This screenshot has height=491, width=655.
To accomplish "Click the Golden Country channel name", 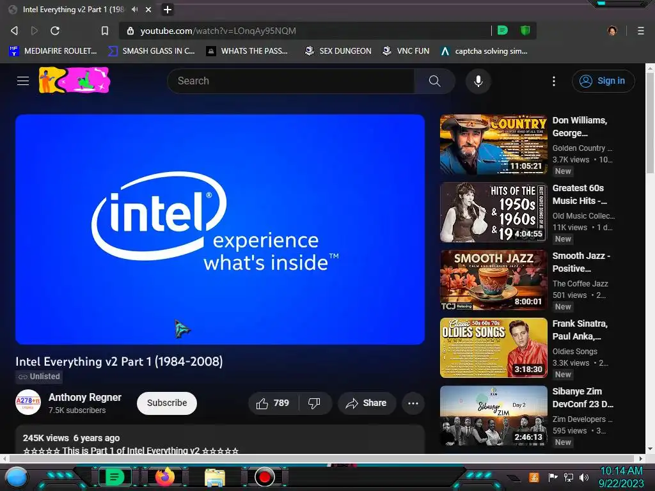I will (582, 148).
